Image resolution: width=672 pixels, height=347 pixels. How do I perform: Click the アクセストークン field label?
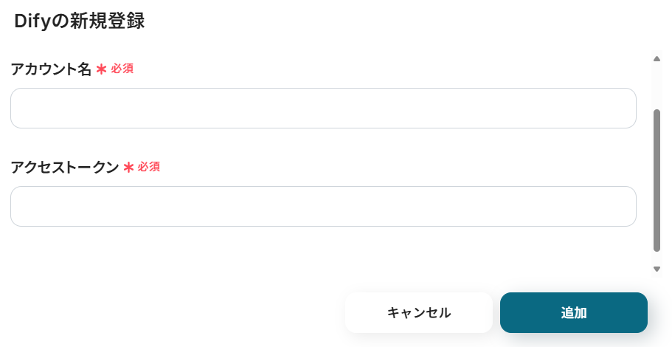[x=64, y=168]
